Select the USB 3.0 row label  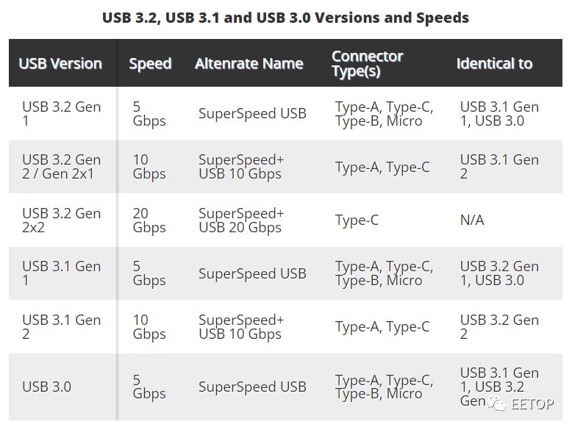[x=47, y=387]
